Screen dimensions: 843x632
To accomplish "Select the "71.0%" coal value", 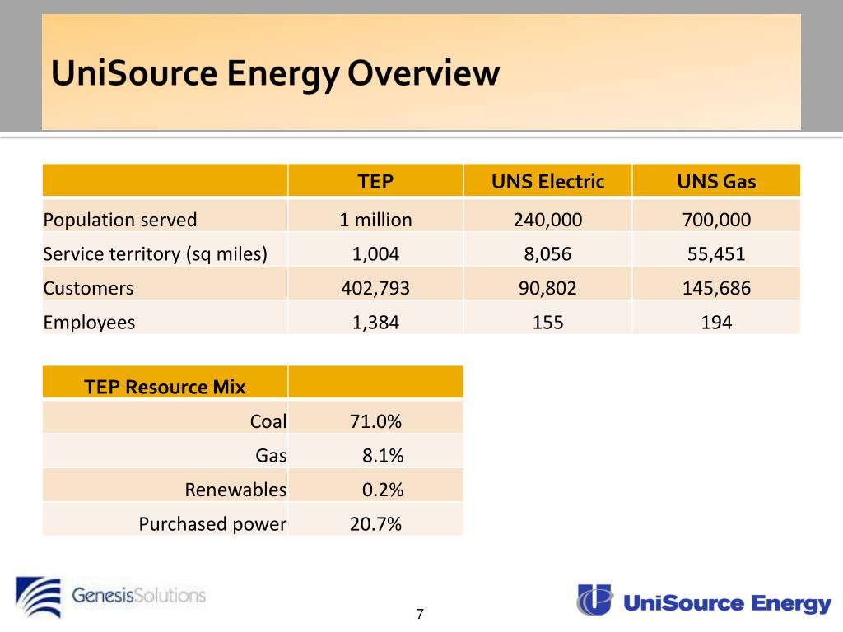I will tap(375, 421).
